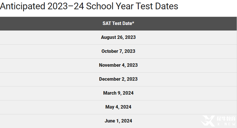Click empty left area of August row

pyautogui.click(x=45, y=37)
